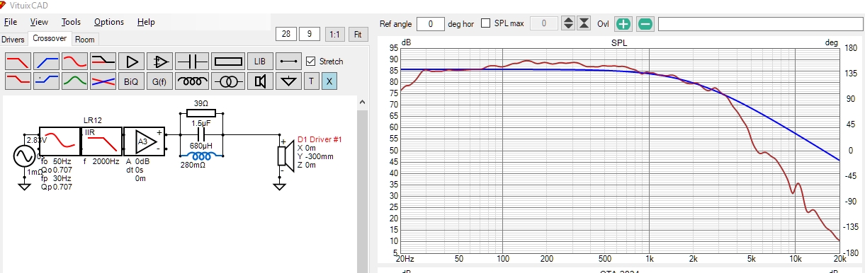Insert a ground symbol
Screen dimensions: 865x273
pos(288,81)
